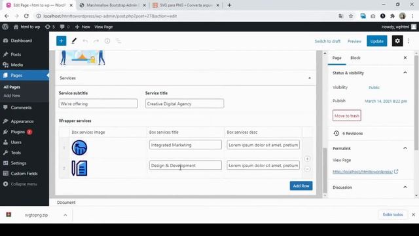This screenshot has height=236, width=419.
Task: Click svgtopng.zip downloaded file
Action: pyautogui.click(x=36, y=215)
